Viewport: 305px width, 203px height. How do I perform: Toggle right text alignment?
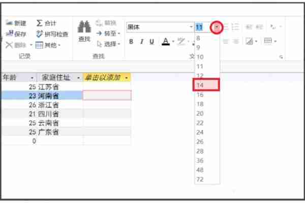pos(236,42)
